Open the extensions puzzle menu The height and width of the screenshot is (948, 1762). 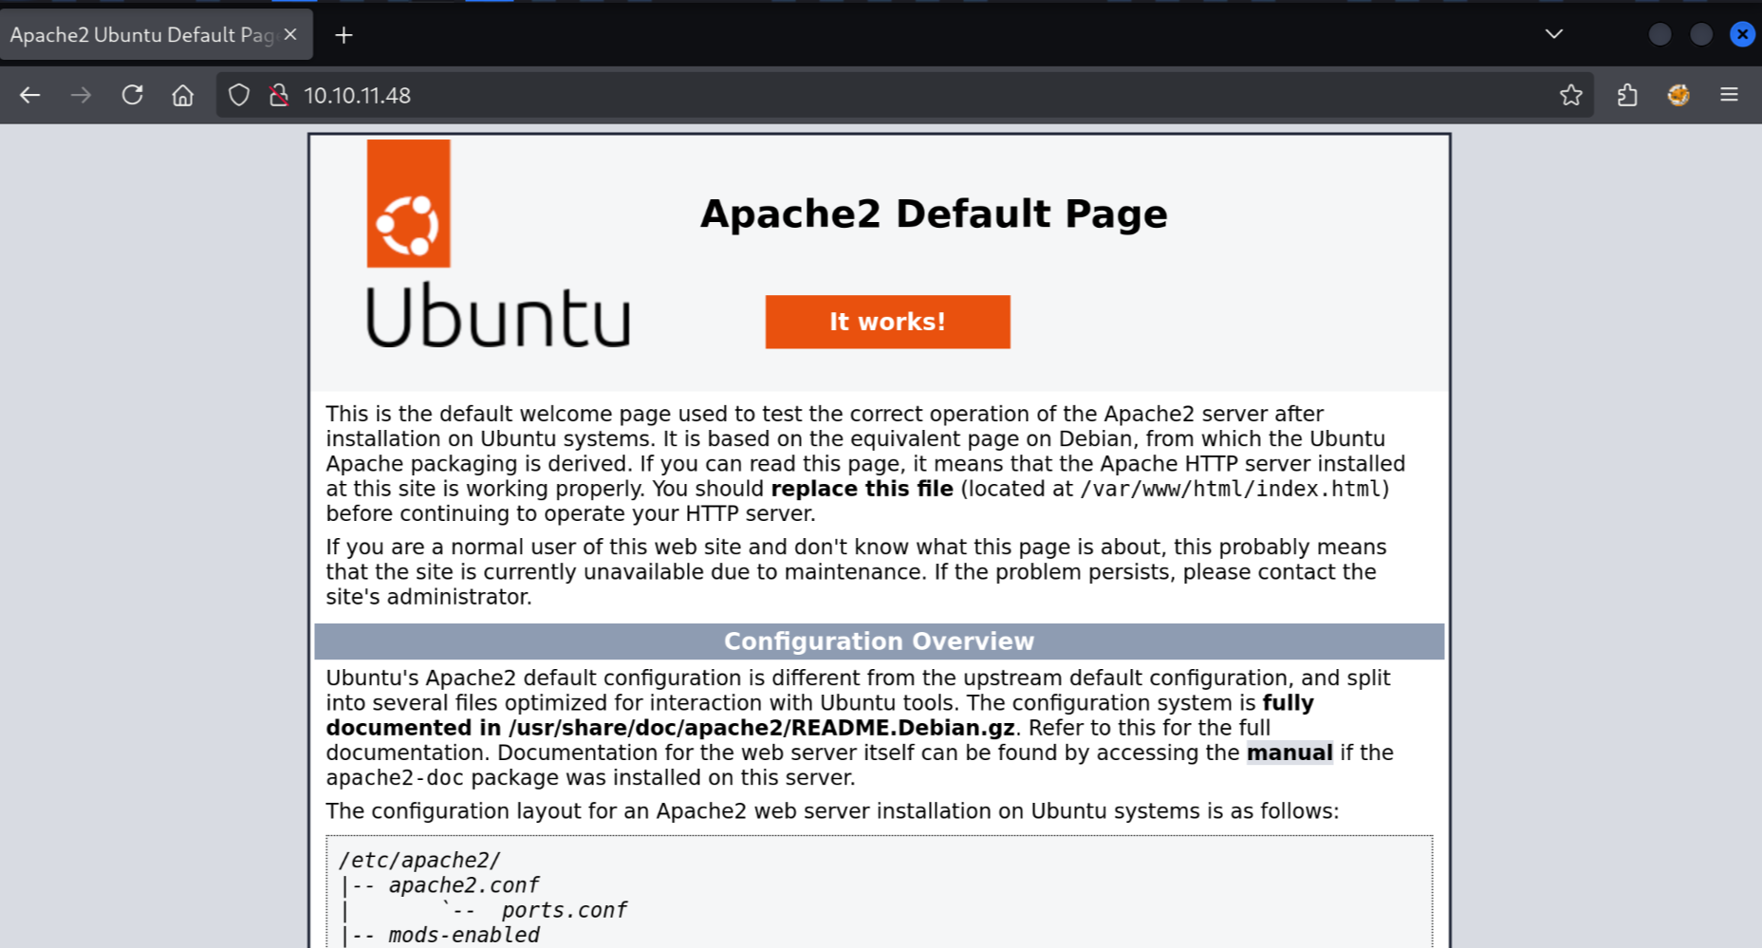(1627, 95)
